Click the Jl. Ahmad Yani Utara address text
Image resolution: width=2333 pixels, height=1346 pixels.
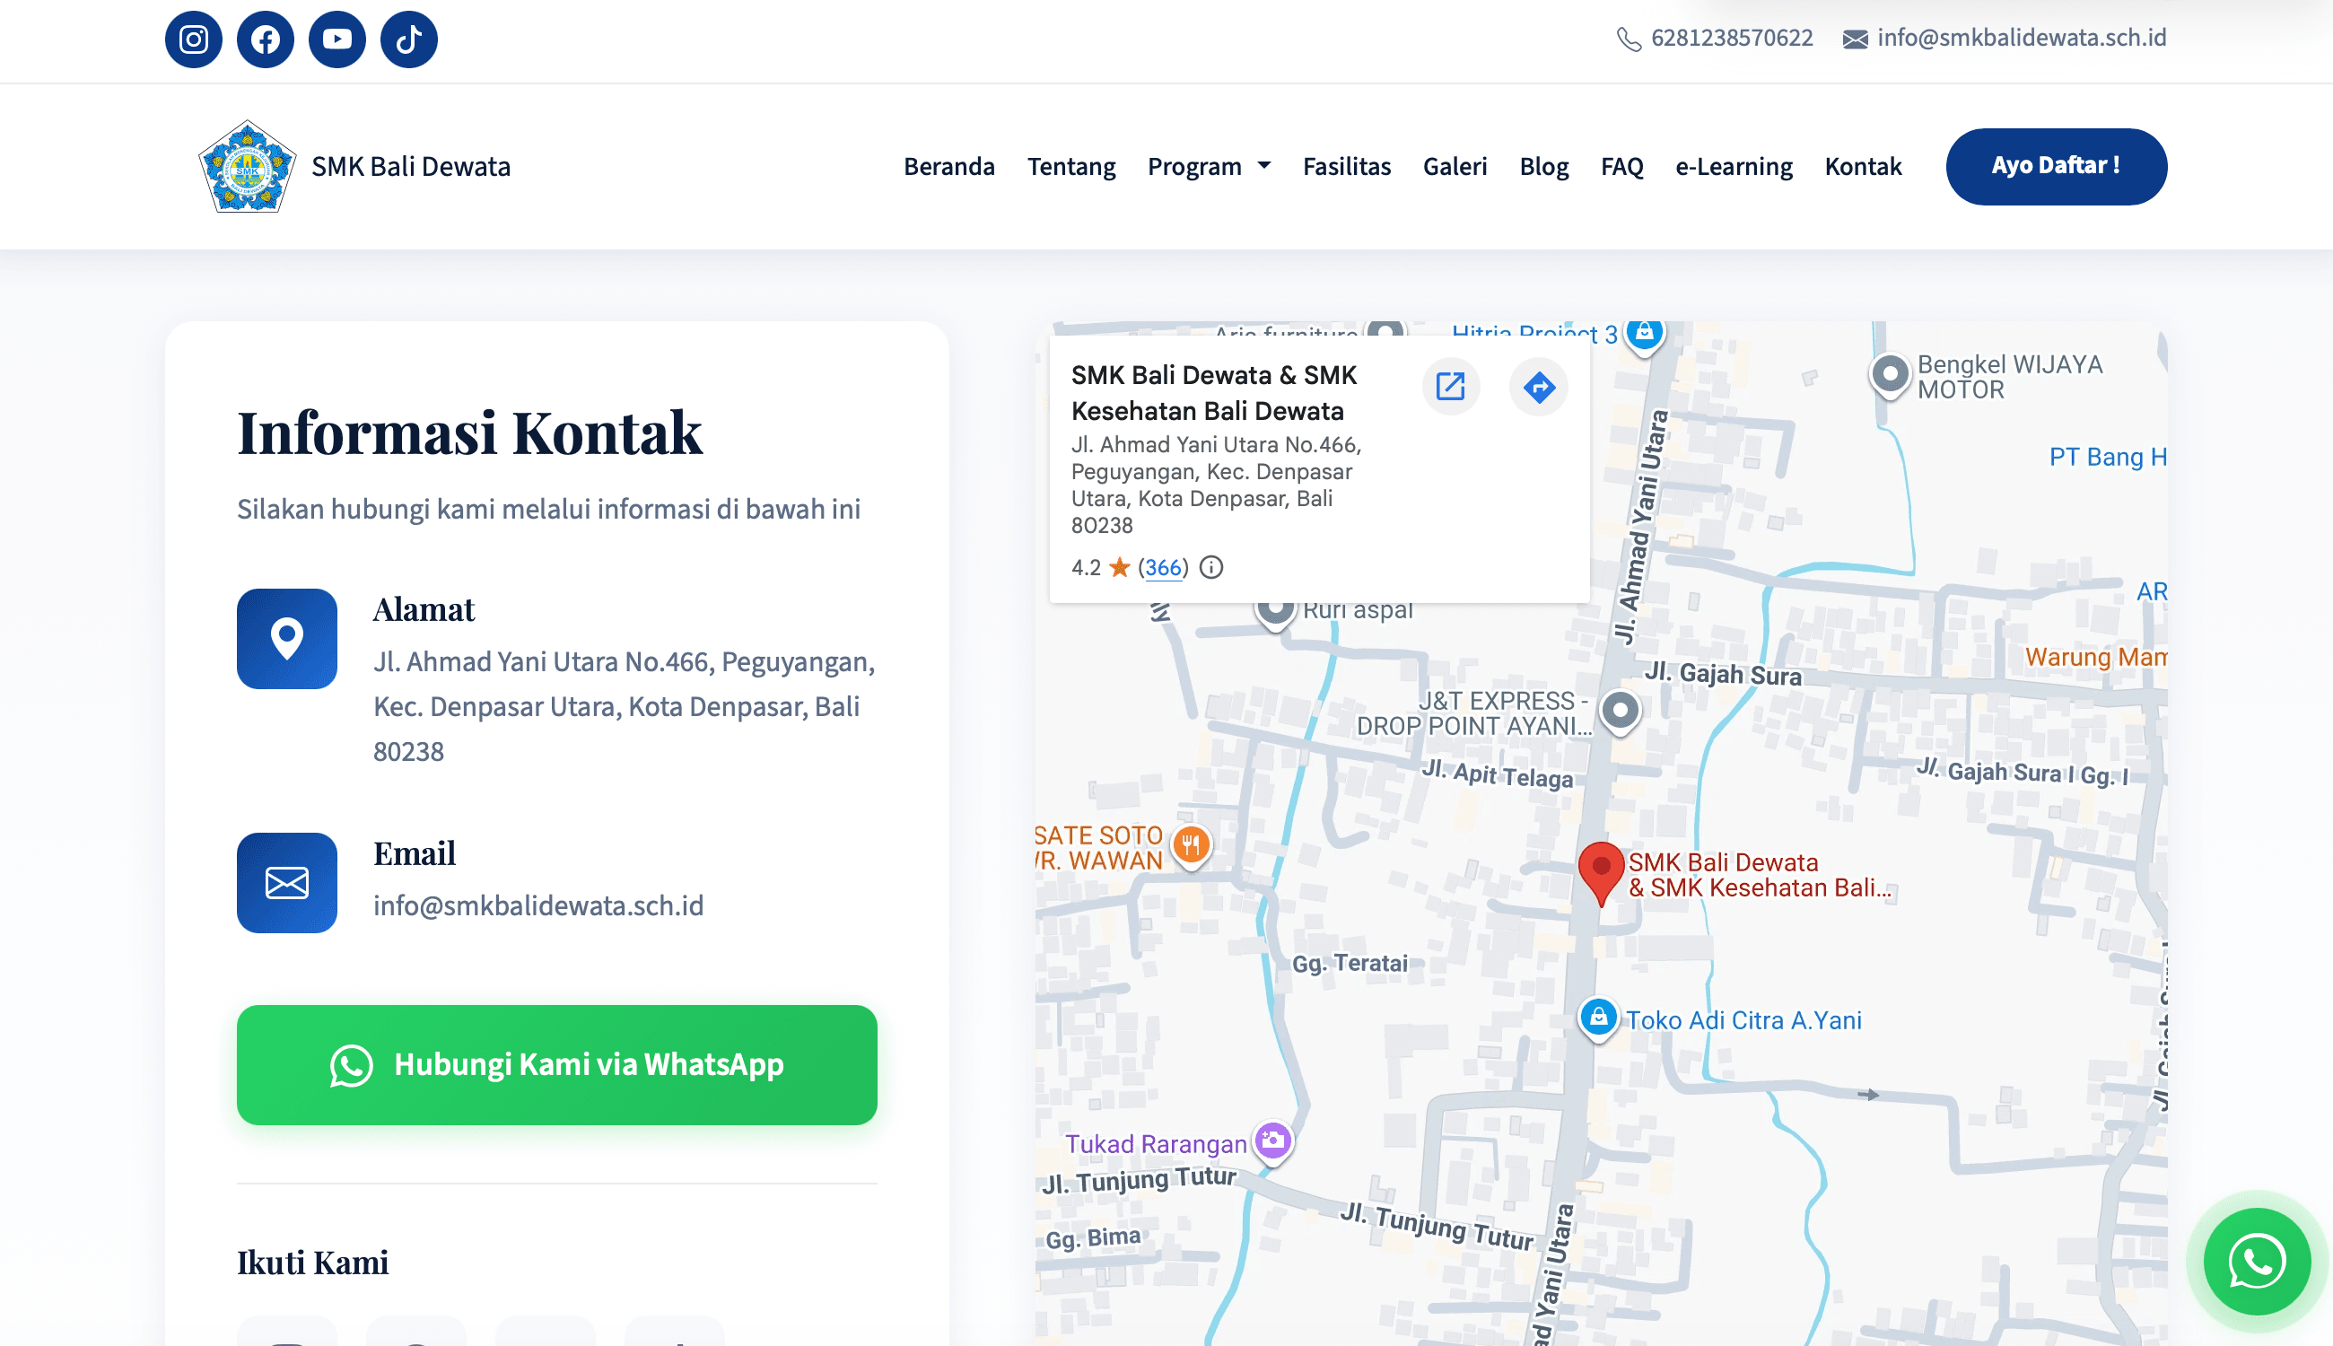point(625,706)
